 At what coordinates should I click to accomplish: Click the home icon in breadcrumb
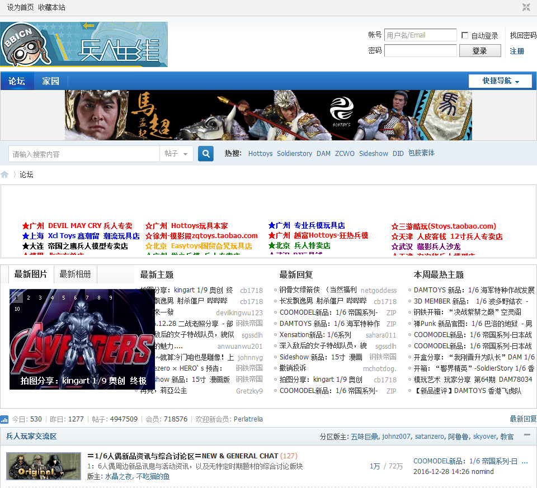(4, 174)
